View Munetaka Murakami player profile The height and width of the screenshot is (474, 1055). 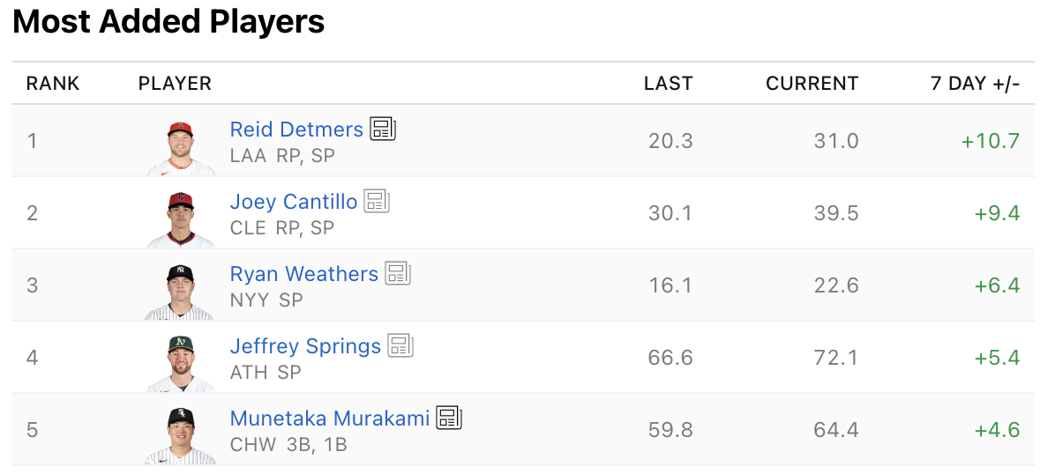point(330,418)
